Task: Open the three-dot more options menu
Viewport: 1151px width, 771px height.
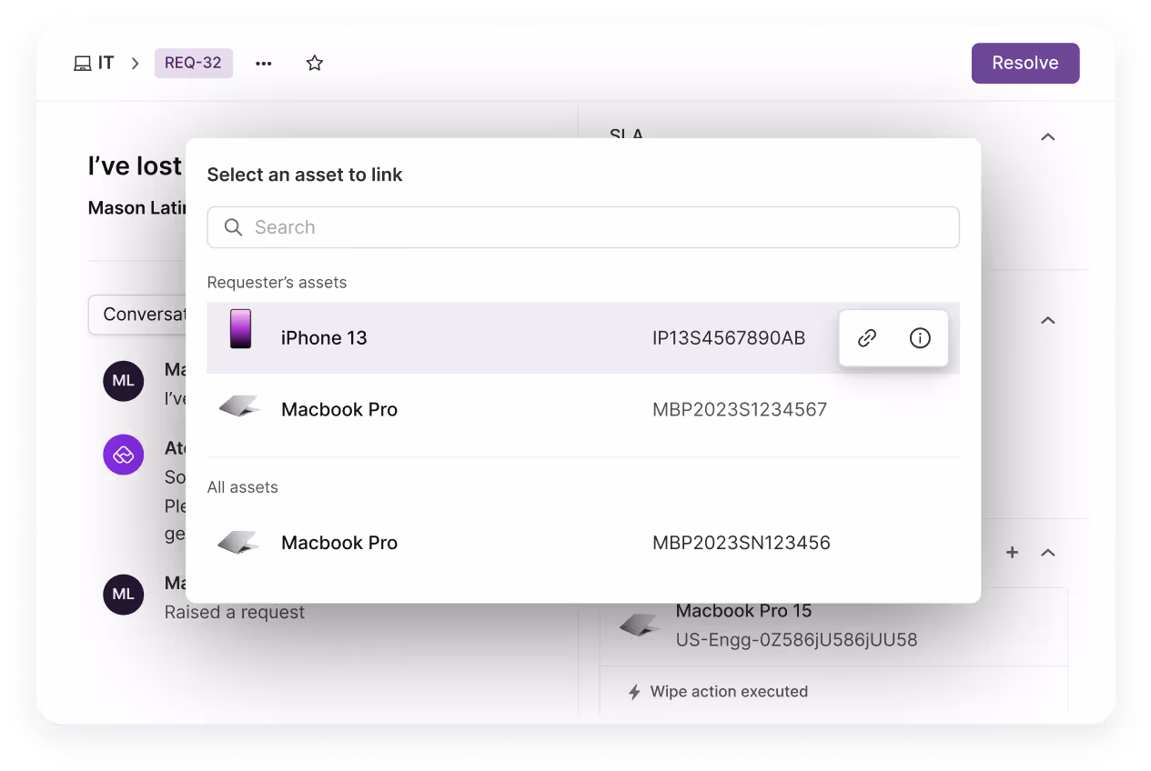Action: (264, 63)
